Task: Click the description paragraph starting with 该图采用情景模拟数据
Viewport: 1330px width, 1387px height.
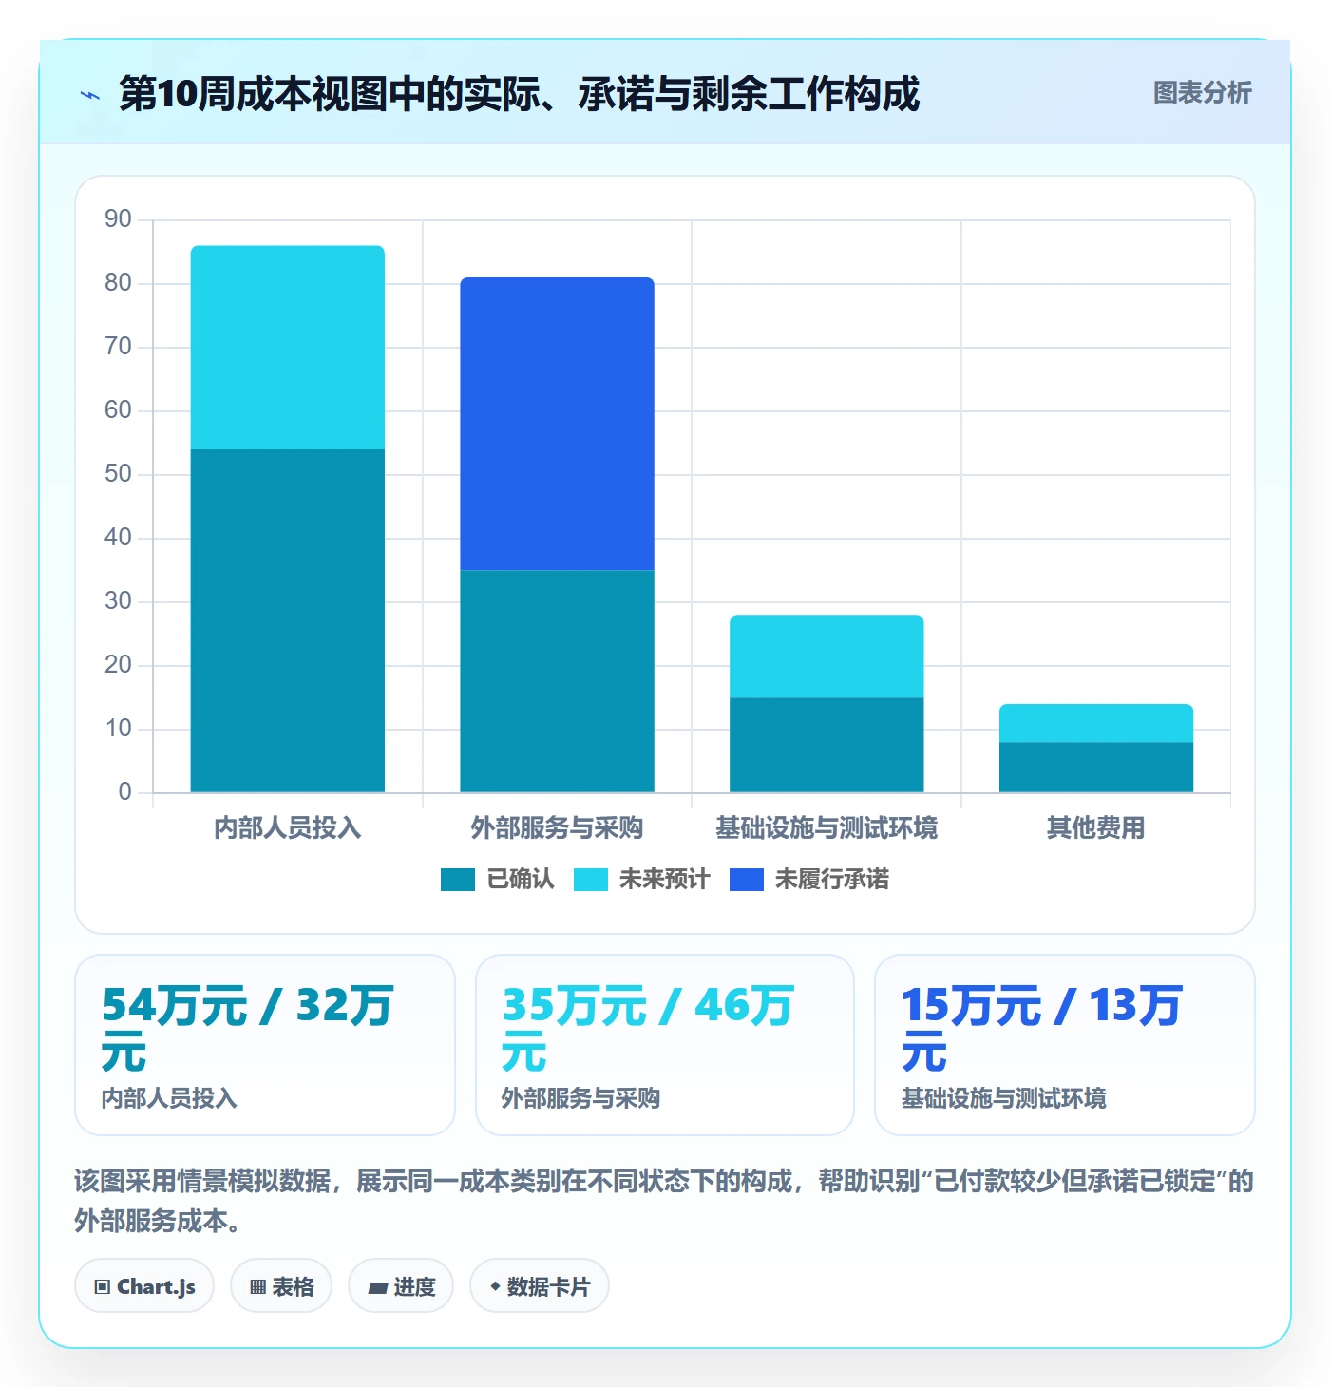Action: [x=664, y=1201]
